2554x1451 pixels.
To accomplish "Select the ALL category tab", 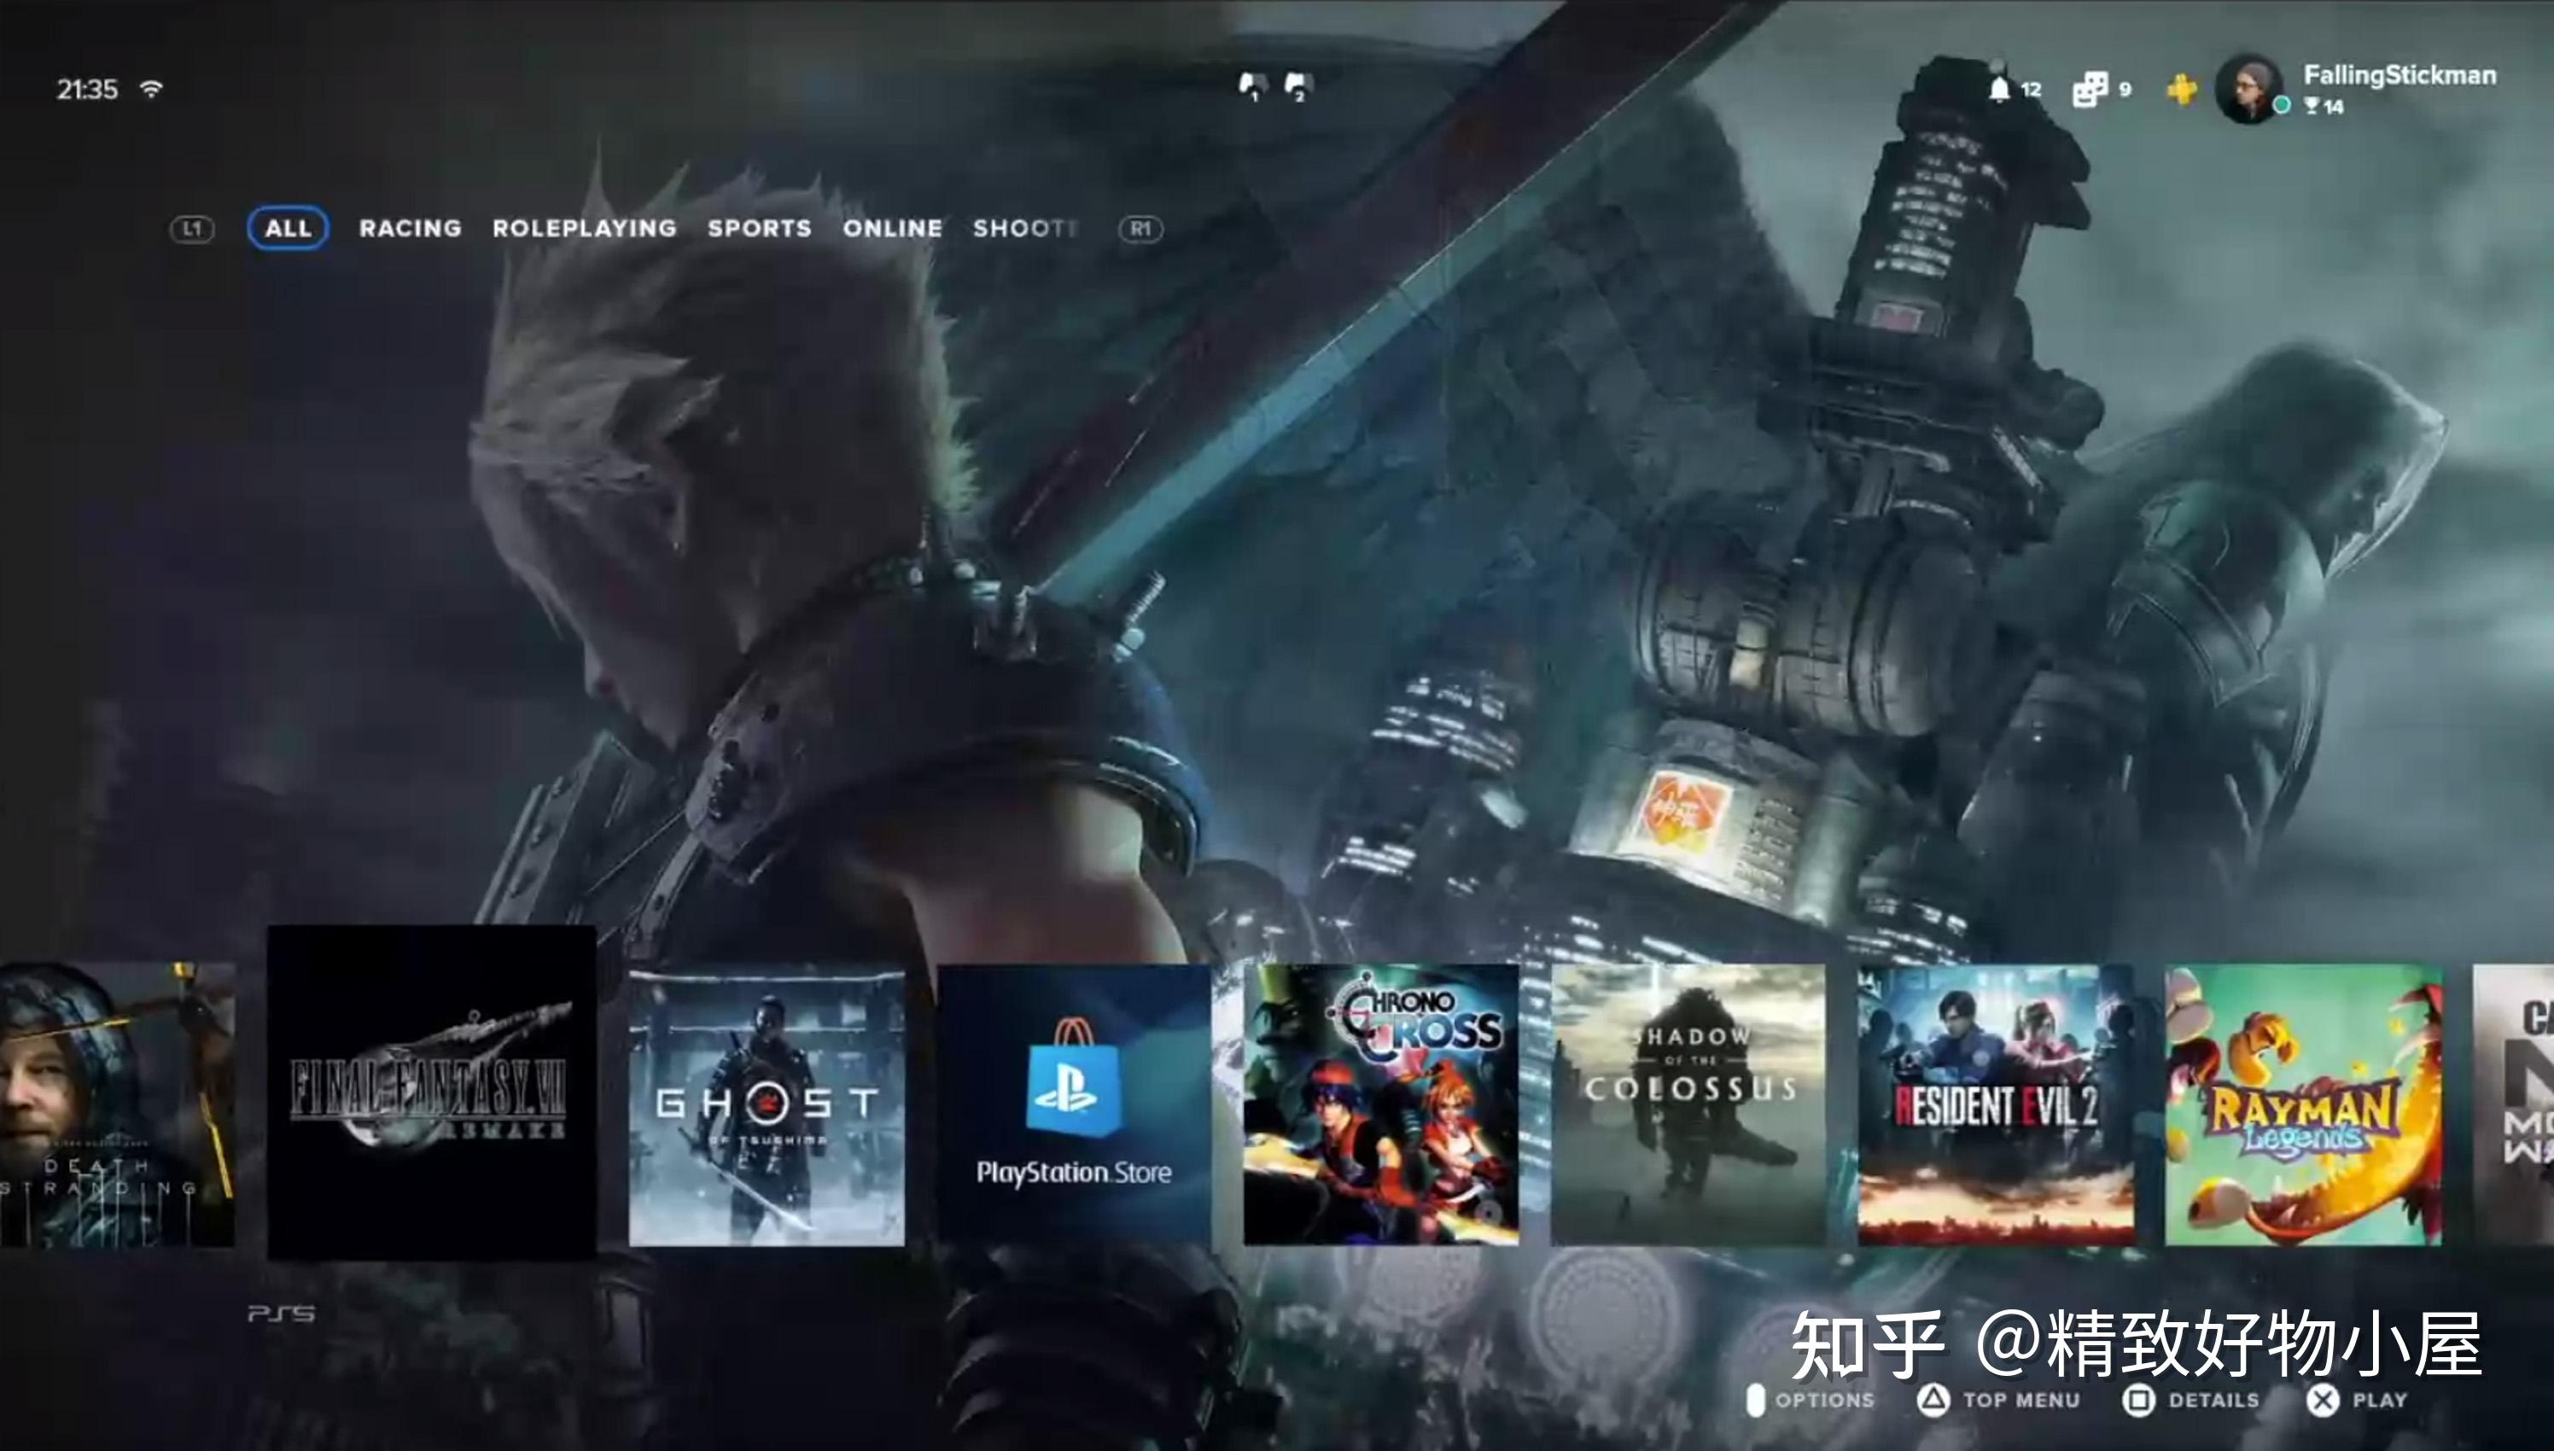I will pos(288,228).
